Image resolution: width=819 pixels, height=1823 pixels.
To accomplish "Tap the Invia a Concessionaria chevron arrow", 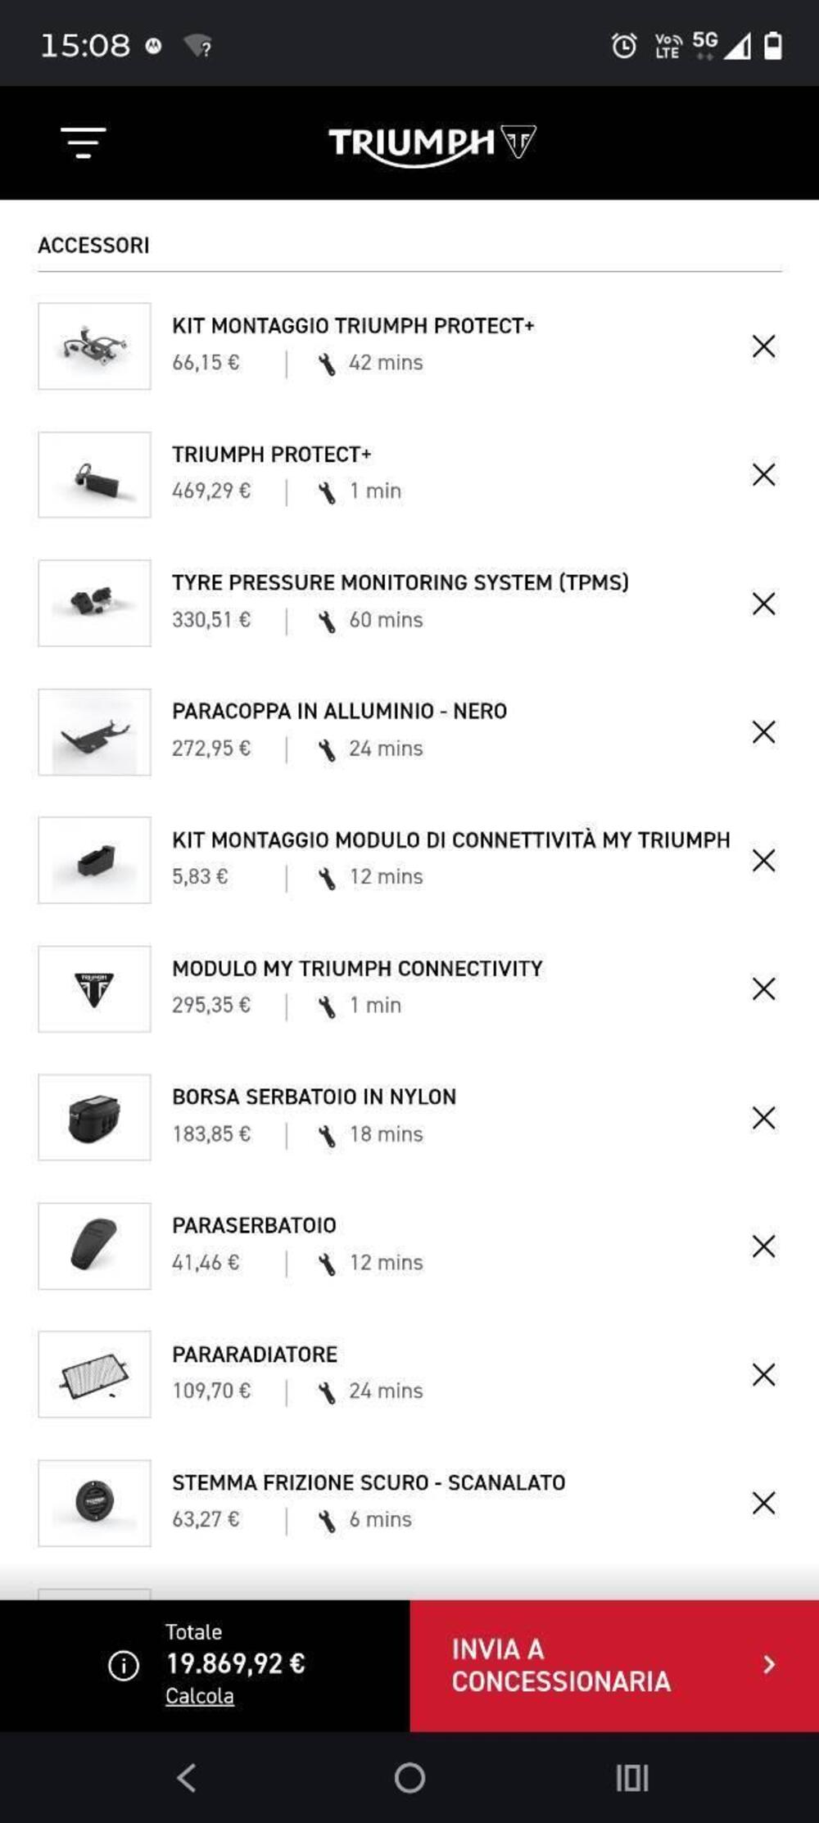I will (768, 1665).
